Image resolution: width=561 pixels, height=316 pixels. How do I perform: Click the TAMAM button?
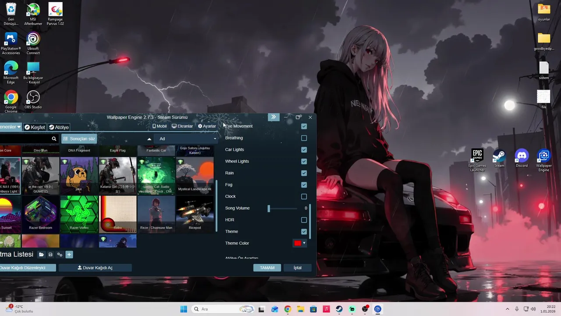pos(267,268)
